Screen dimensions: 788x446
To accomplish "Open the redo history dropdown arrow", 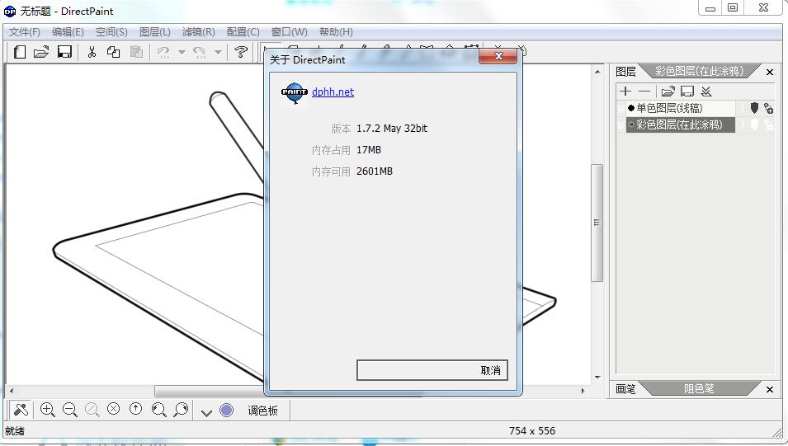I will coord(218,52).
